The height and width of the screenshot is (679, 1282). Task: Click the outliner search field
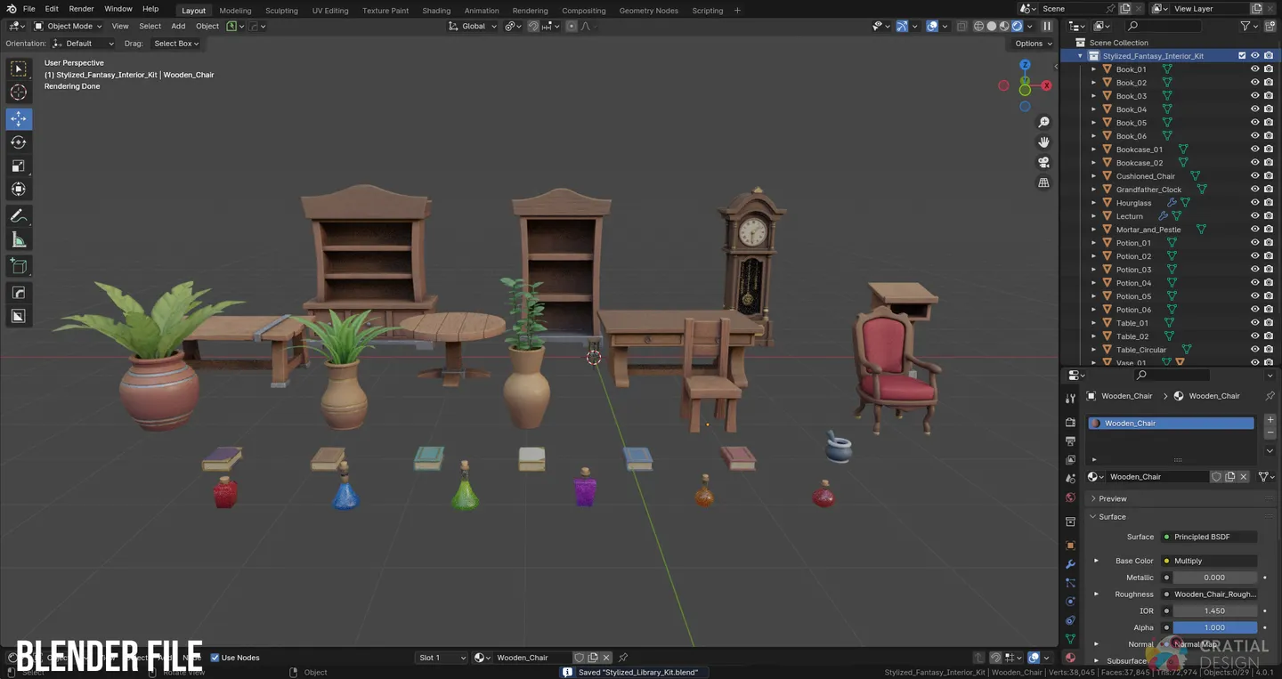coord(1162,26)
